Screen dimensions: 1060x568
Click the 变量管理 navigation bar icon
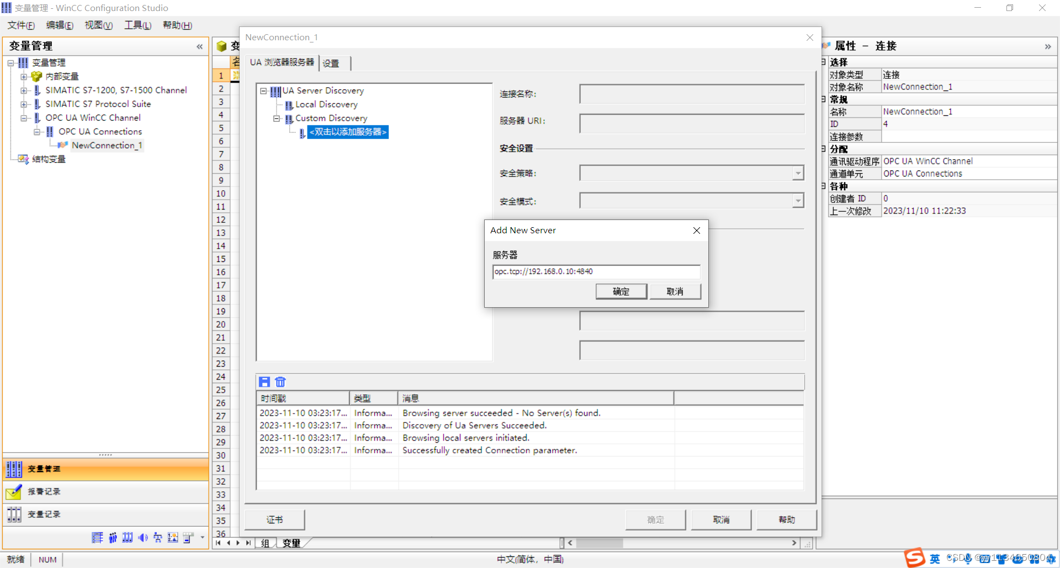point(14,469)
